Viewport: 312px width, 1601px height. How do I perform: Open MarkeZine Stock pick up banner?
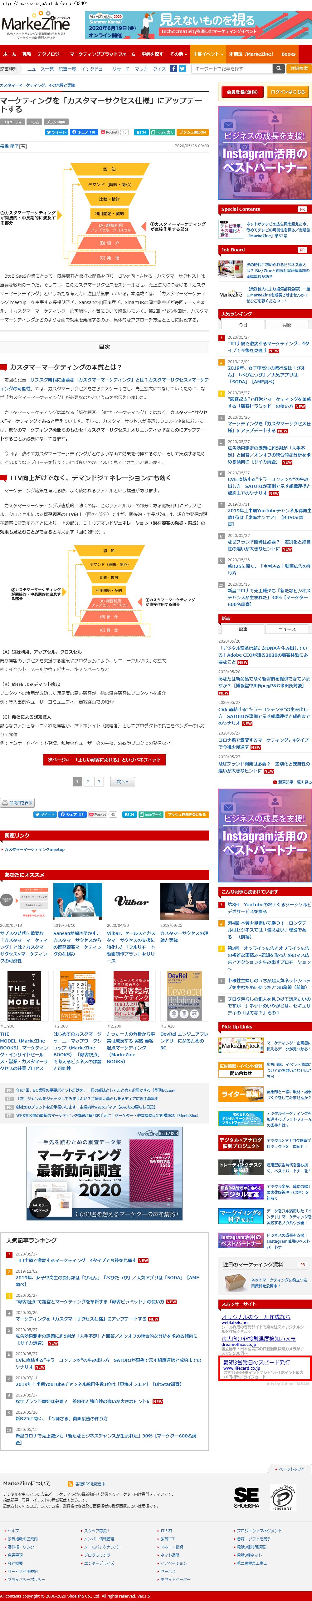click(x=241, y=1046)
